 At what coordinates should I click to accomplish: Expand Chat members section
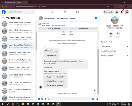pos(115,46)
